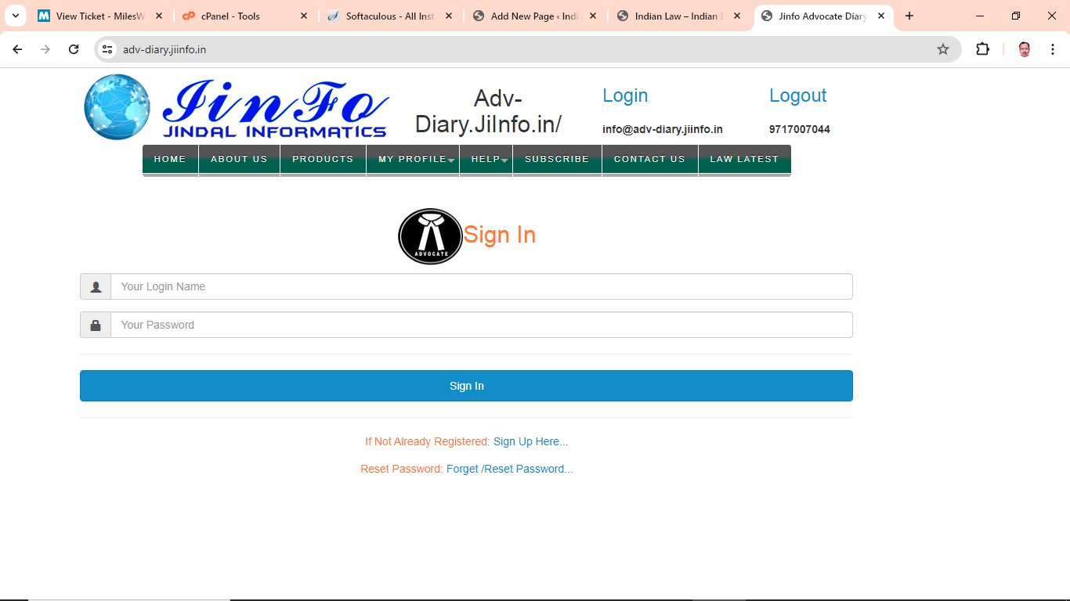Expand the My Profile dropdown menu

pyautogui.click(x=412, y=159)
